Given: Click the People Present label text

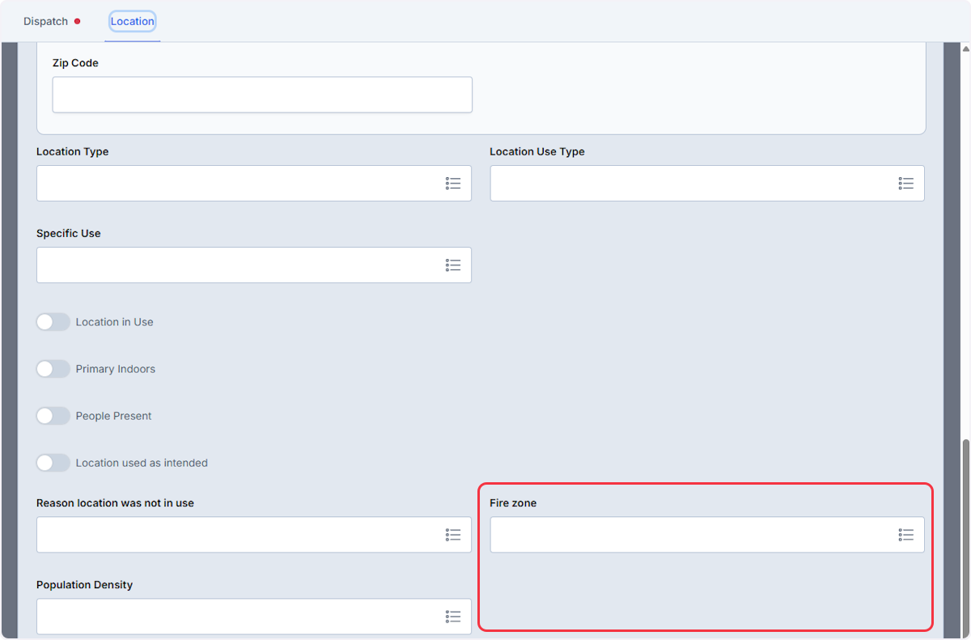Looking at the screenshot, I should click(113, 416).
